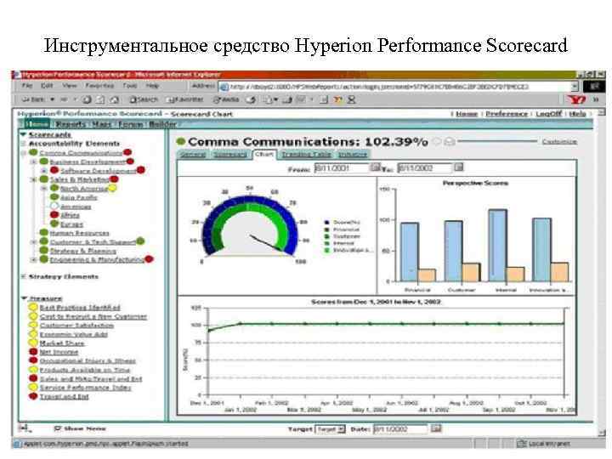Expand the Strategy Elements section

pos(23,276)
